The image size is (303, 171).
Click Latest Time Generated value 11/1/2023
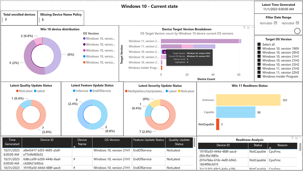click(278, 9)
